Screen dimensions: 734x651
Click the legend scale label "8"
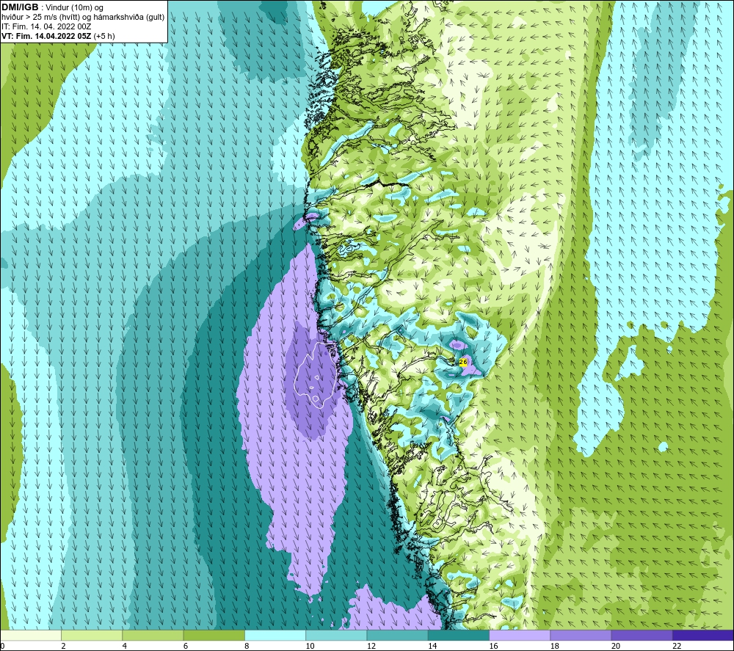(x=247, y=646)
